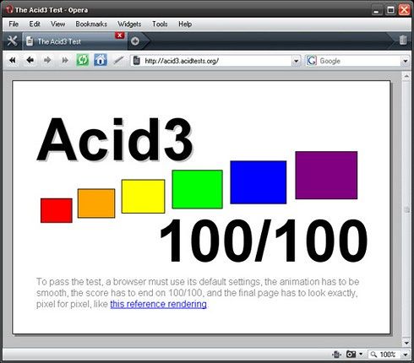
Task: Open the Widgets menu
Action: click(129, 24)
